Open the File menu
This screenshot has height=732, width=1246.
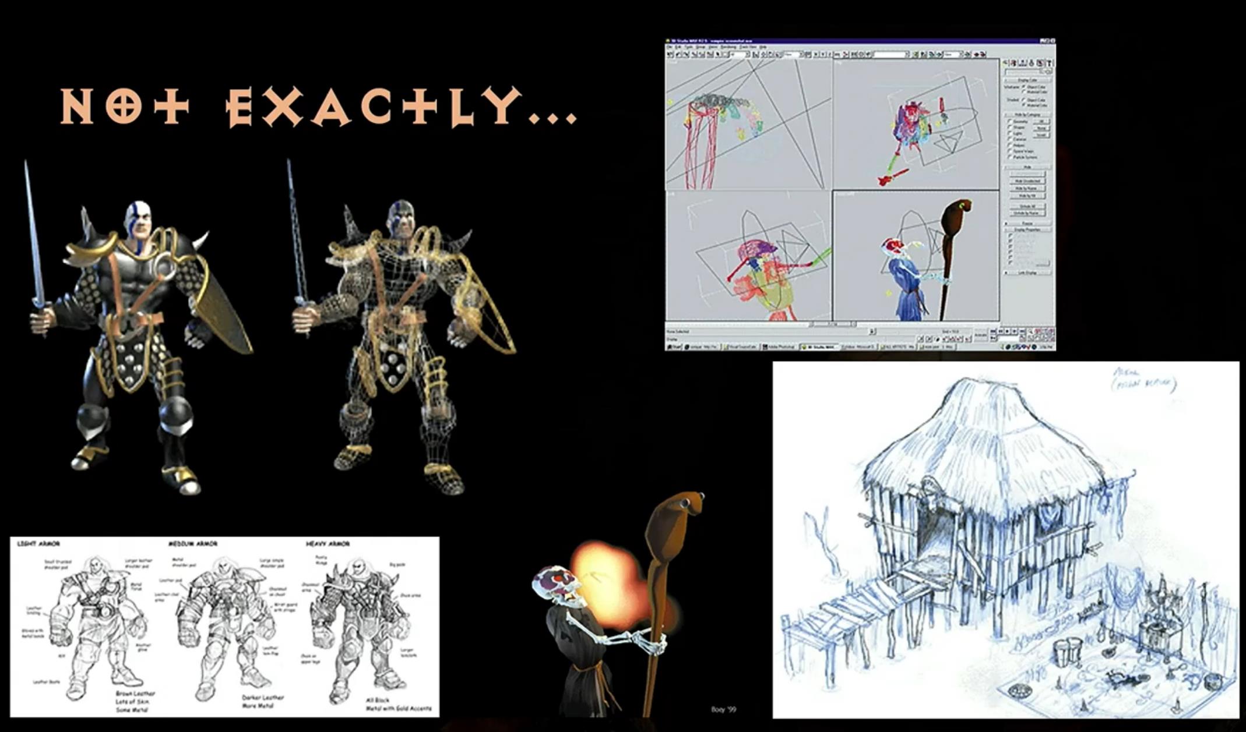670,47
